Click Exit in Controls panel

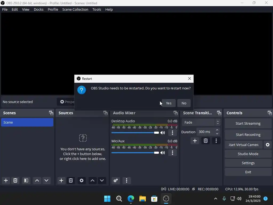pyautogui.click(x=248, y=172)
